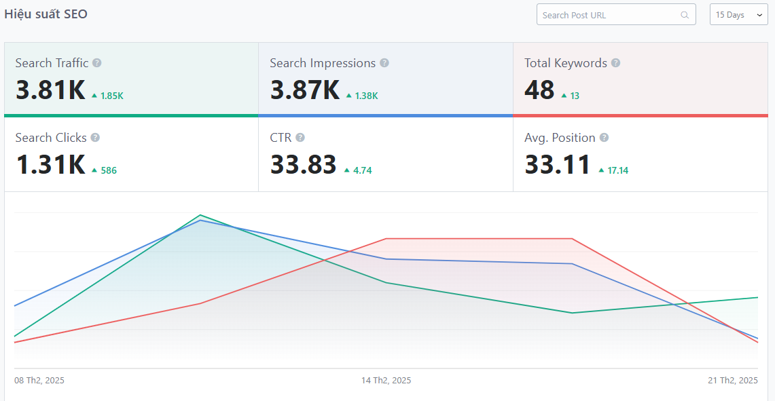Select the CTR metric card

pyautogui.click(x=385, y=155)
